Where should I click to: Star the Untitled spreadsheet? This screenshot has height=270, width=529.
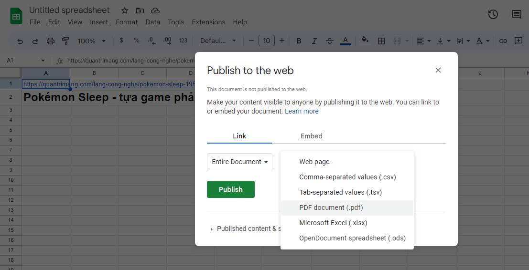pyautogui.click(x=125, y=10)
